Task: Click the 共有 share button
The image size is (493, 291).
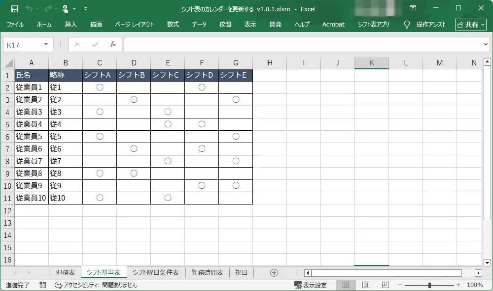Action: pos(471,25)
